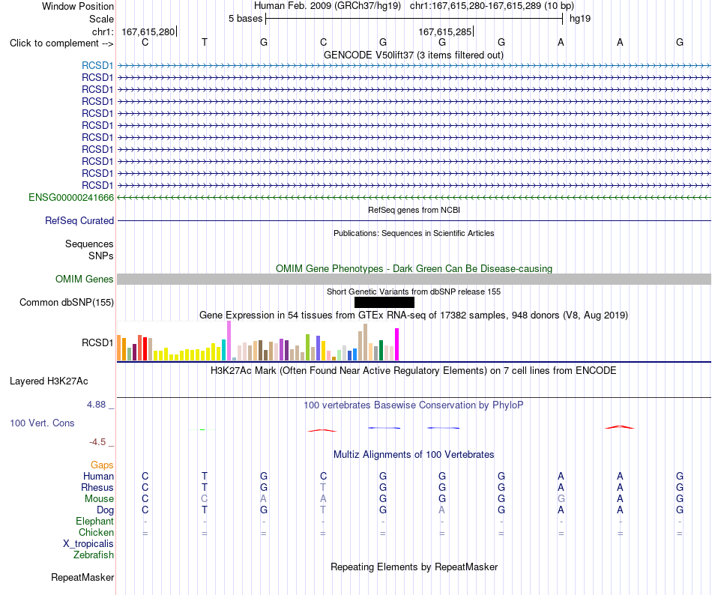Click the '5 bases' scale bar label
Image resolution: width=712 pixels, height=595 pixels.
pyautogui.click(x=245, y=19)
